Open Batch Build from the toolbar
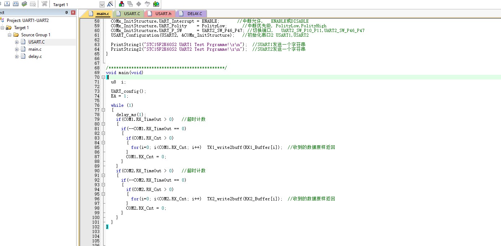The width and height of the screenshot is (501, 246). point(24,4)
